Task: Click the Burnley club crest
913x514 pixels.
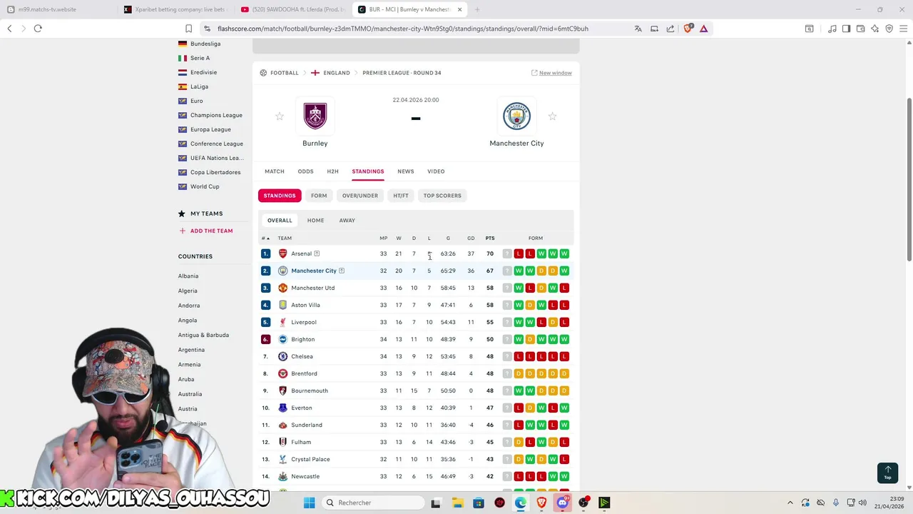Action: tap(315, 116)
